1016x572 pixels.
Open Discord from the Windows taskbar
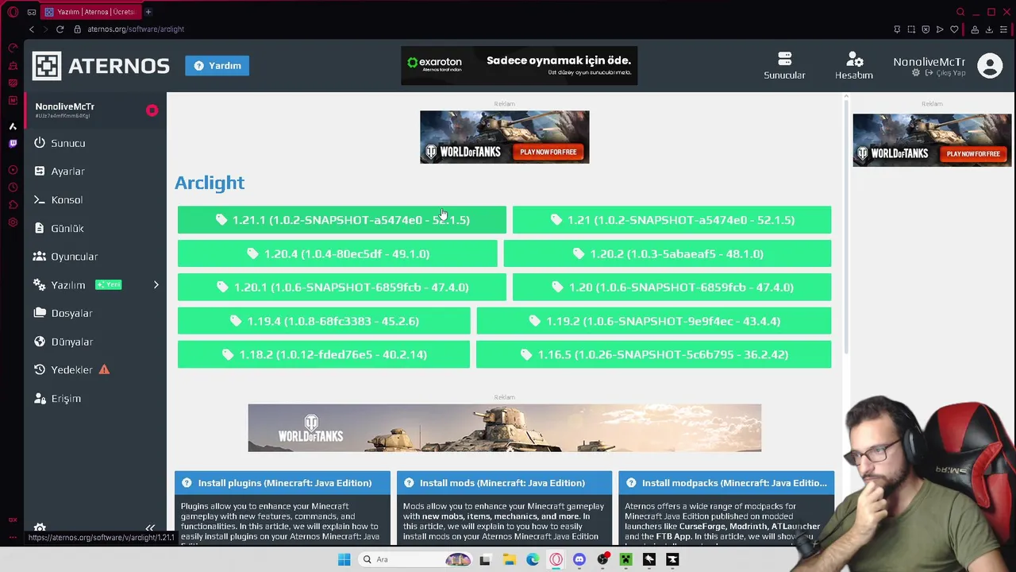pyautogui.click(x=579, y=559)
